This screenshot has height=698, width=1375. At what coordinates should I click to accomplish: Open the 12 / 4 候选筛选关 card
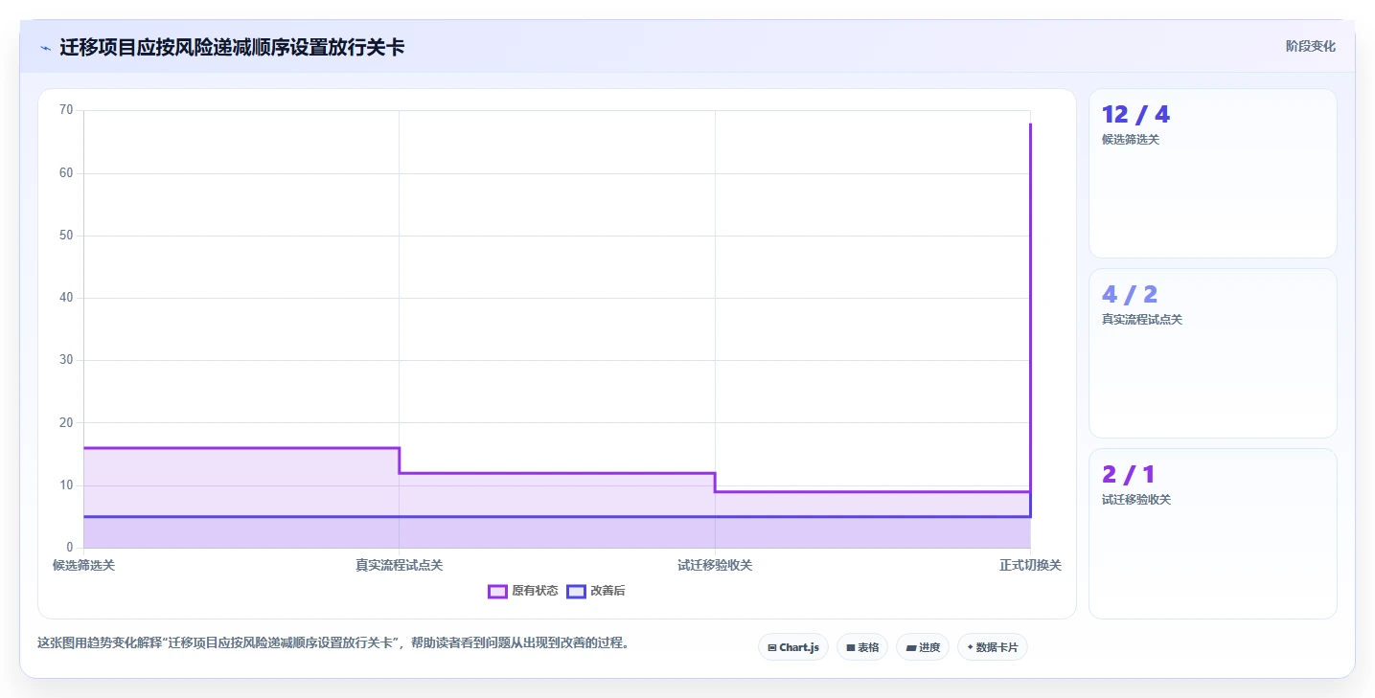pyautogui.click(x=1212, y=173)
